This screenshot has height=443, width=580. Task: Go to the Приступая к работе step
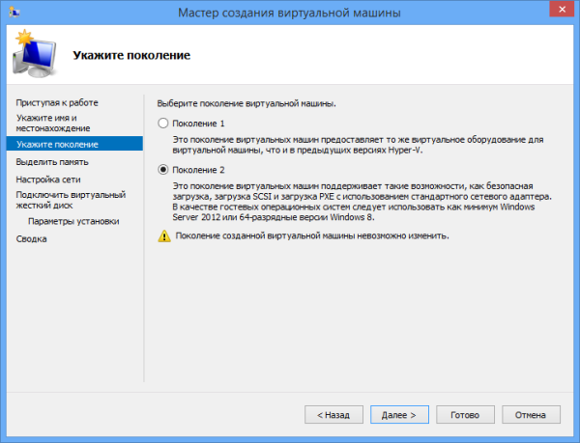click(x=57, y=102)
